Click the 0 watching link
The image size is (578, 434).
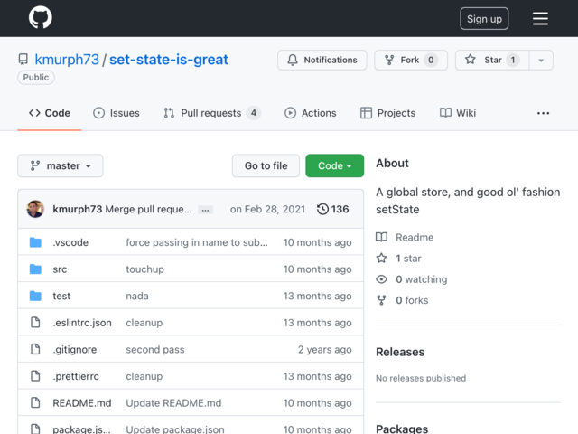point(422,279)
